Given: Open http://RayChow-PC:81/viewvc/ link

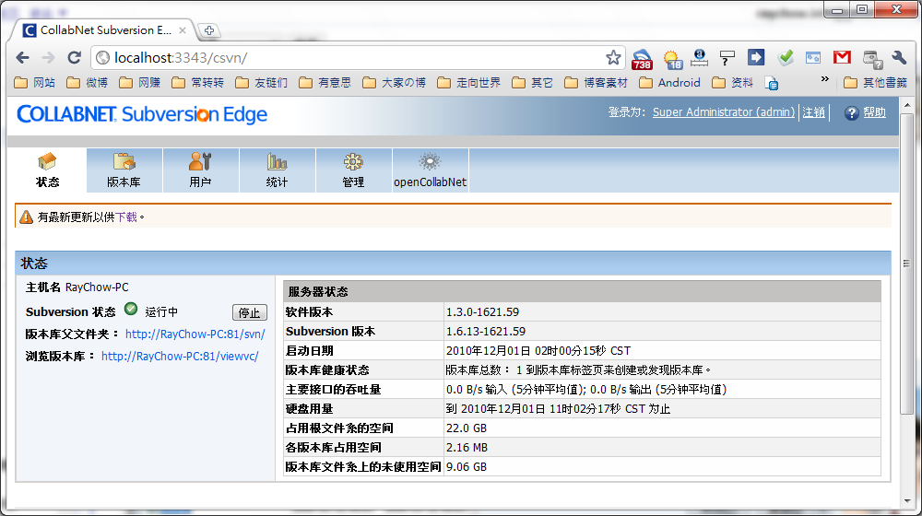Looking at the screenshot, I should (180, 357).
